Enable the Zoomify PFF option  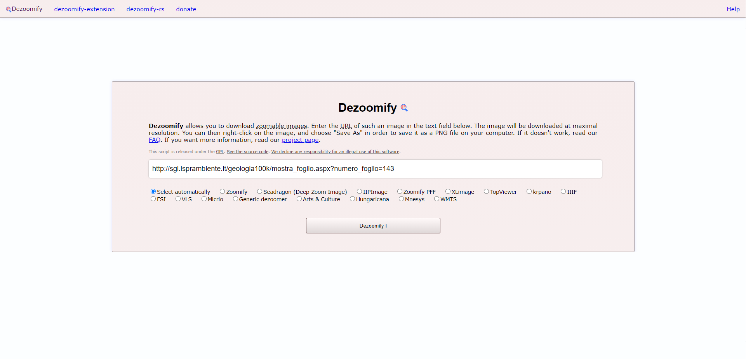tap(400, 191)
